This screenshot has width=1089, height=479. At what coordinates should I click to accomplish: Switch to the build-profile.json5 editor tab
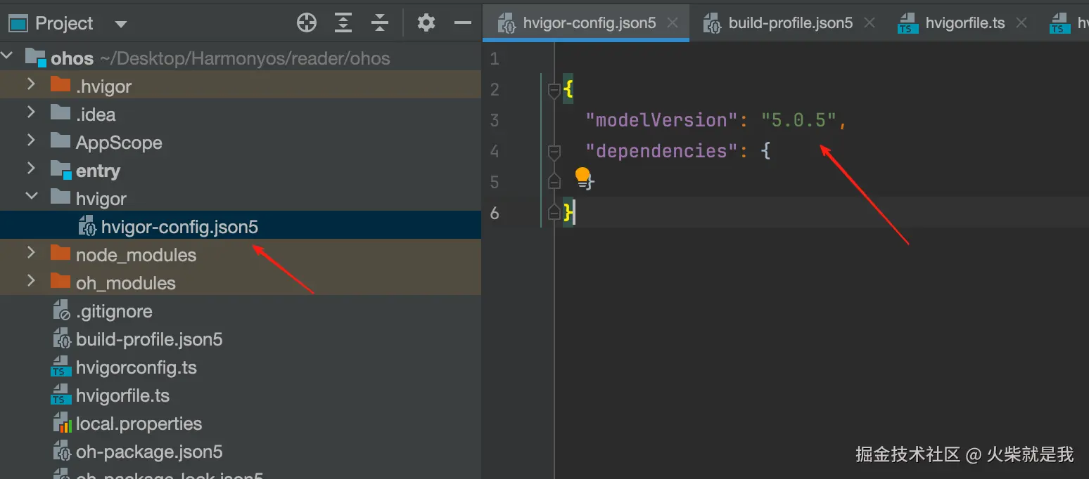(x=791, y=23)
